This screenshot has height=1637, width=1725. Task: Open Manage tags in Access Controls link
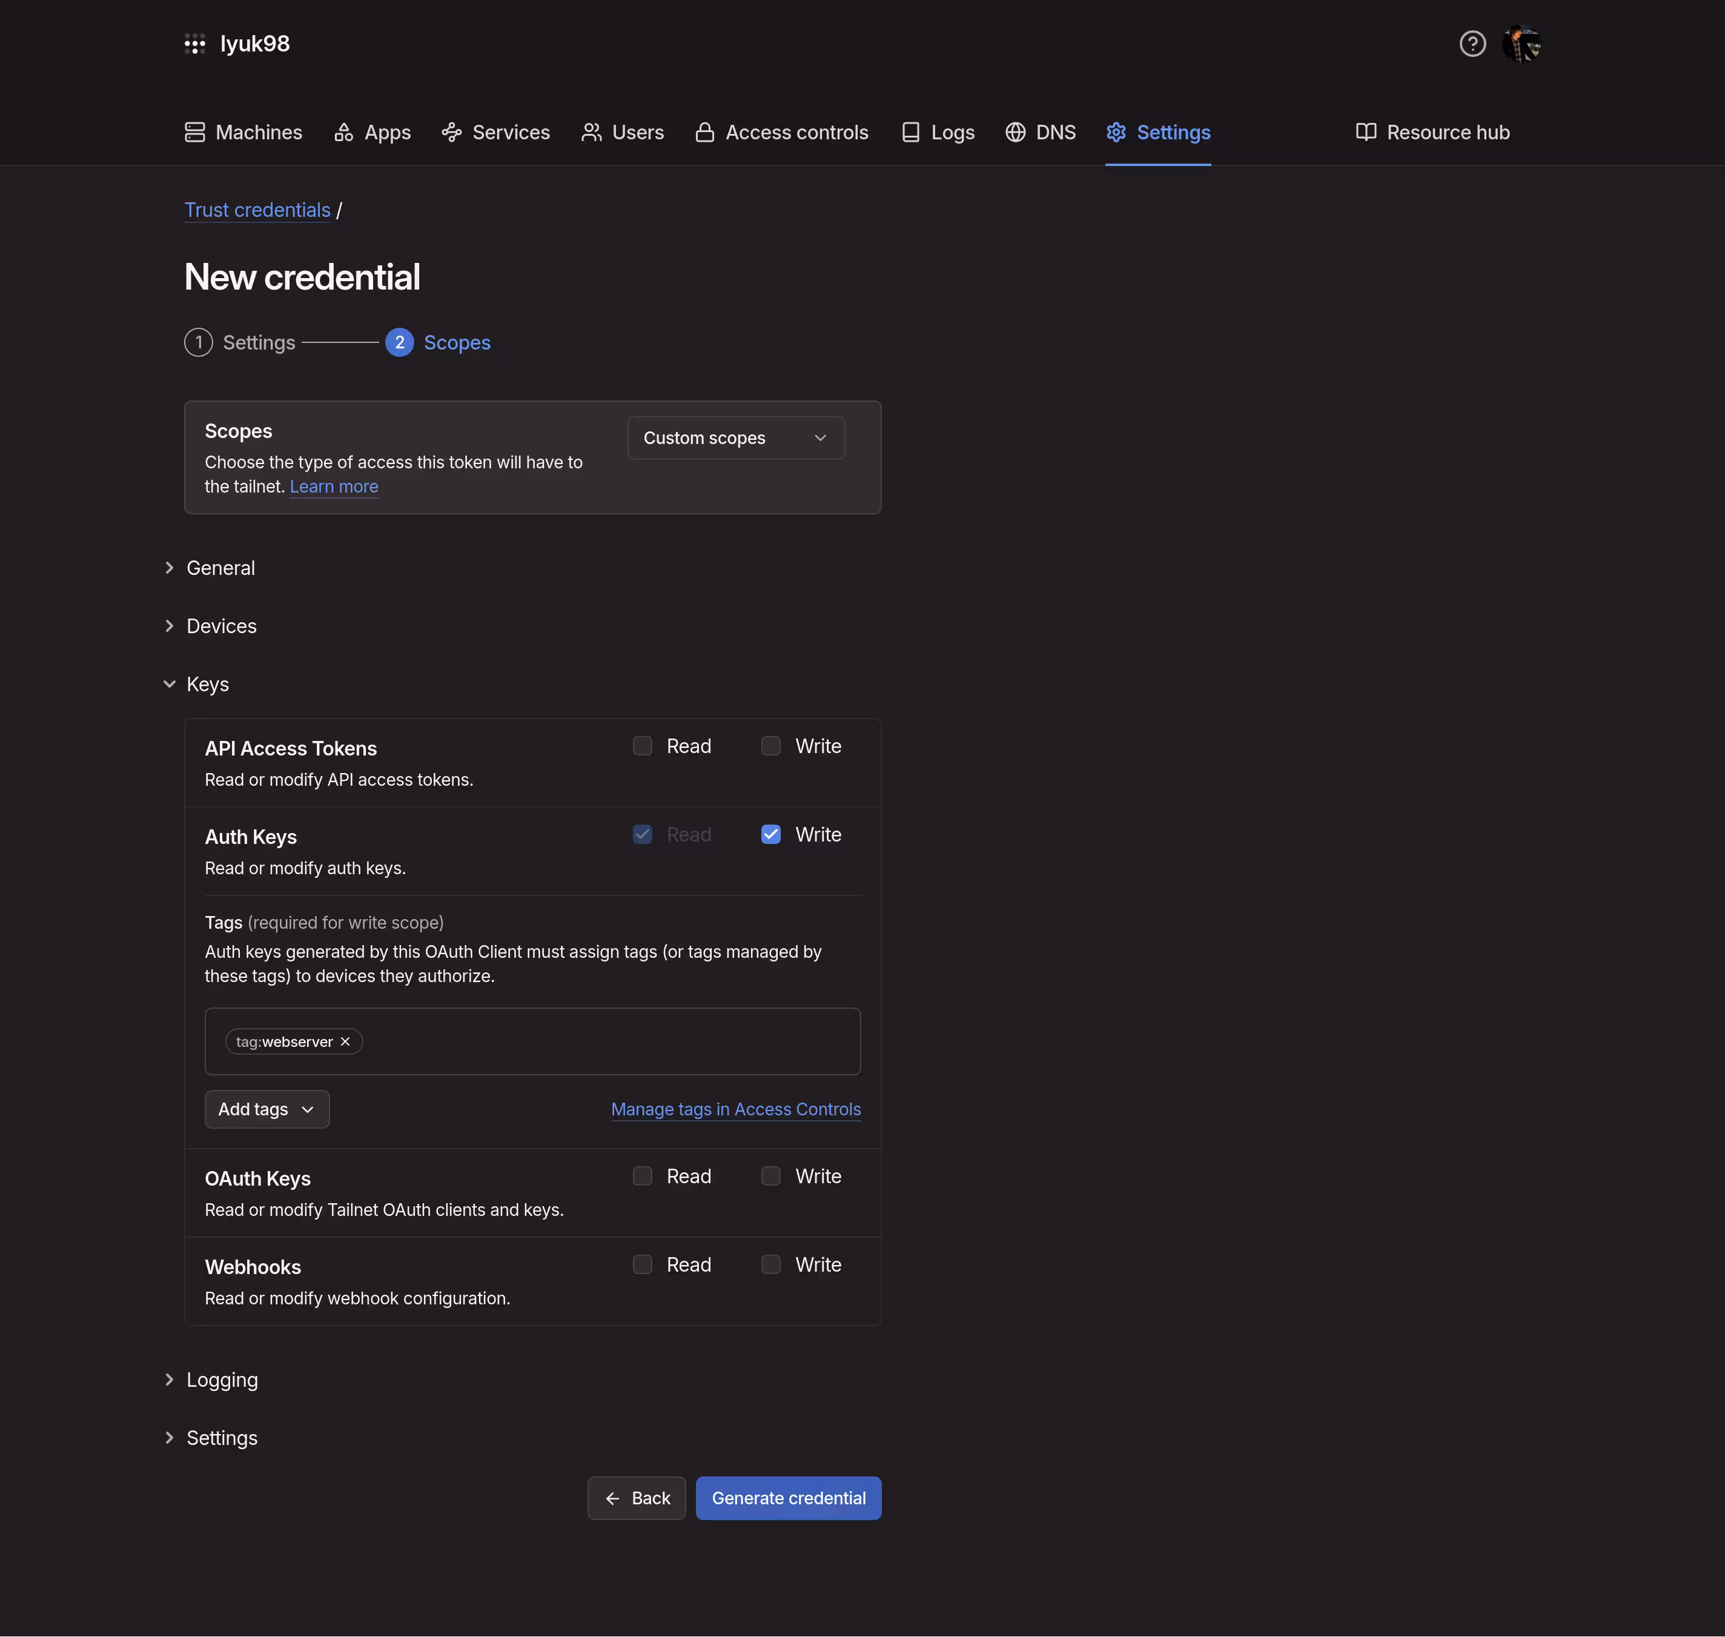coord(735,1109)
